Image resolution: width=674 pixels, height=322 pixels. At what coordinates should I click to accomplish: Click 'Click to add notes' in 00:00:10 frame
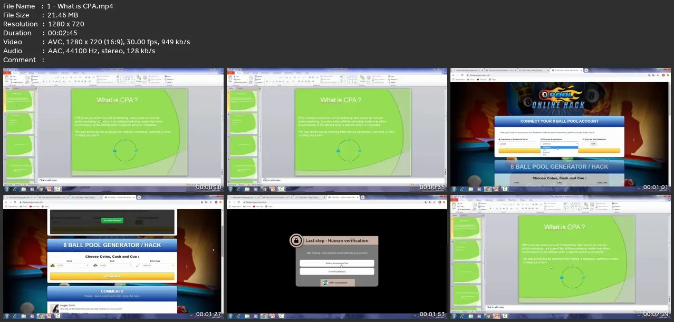pos(48,180)
